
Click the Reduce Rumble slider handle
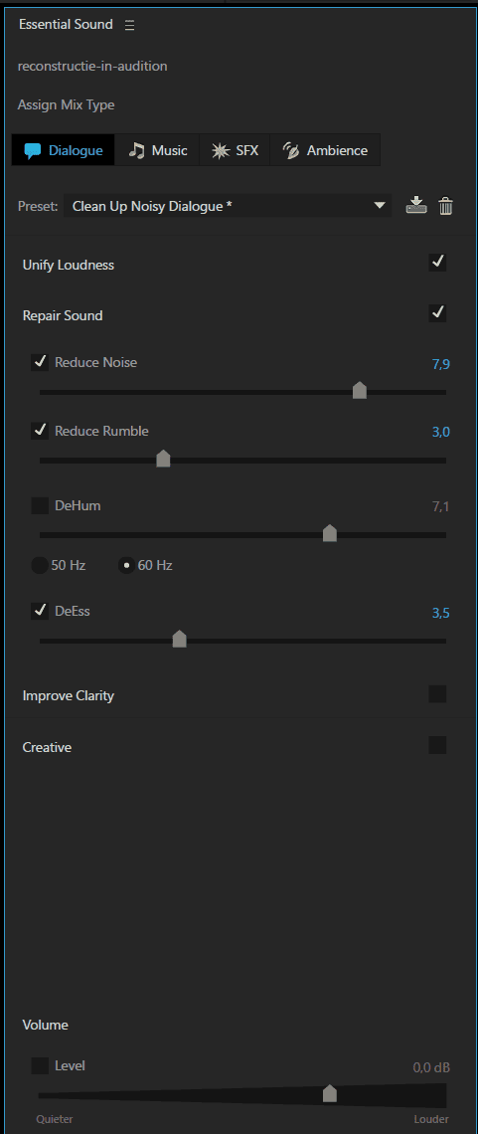click(x=163, y=459)
